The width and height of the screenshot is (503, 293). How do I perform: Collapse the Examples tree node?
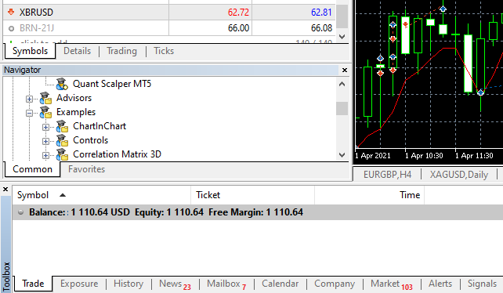pos(29,113)
